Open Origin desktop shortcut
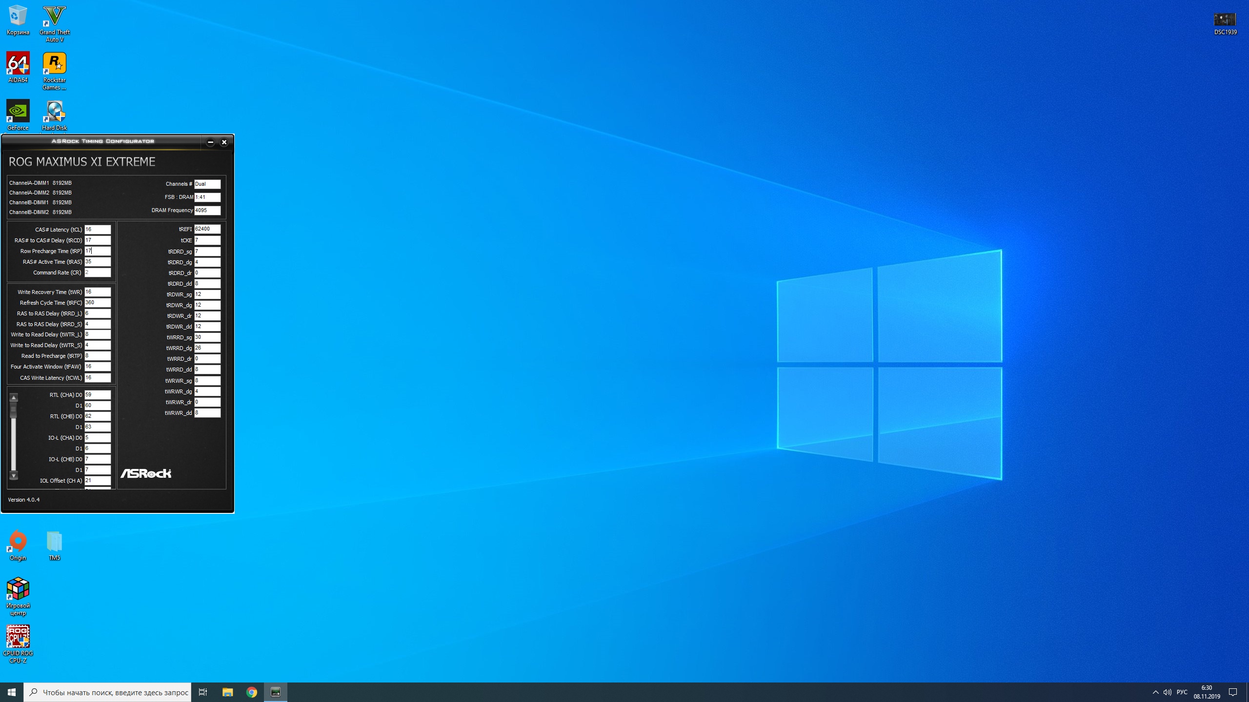The image size is (1249, 702). pyautogui.click(x=18, y=542)
